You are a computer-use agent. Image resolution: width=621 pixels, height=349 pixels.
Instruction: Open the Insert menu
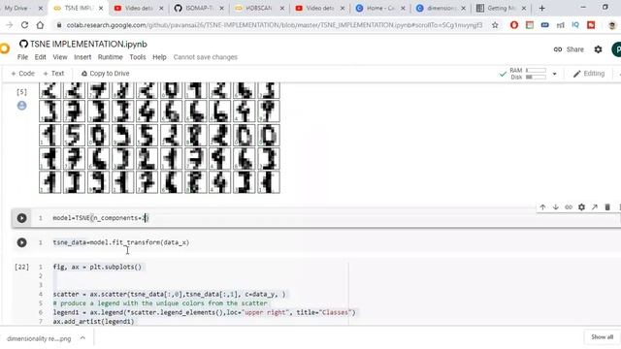click(82, 57)
